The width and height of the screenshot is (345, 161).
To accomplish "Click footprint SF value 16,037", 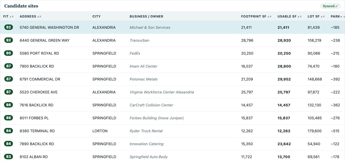I will [x=247, y=66].
